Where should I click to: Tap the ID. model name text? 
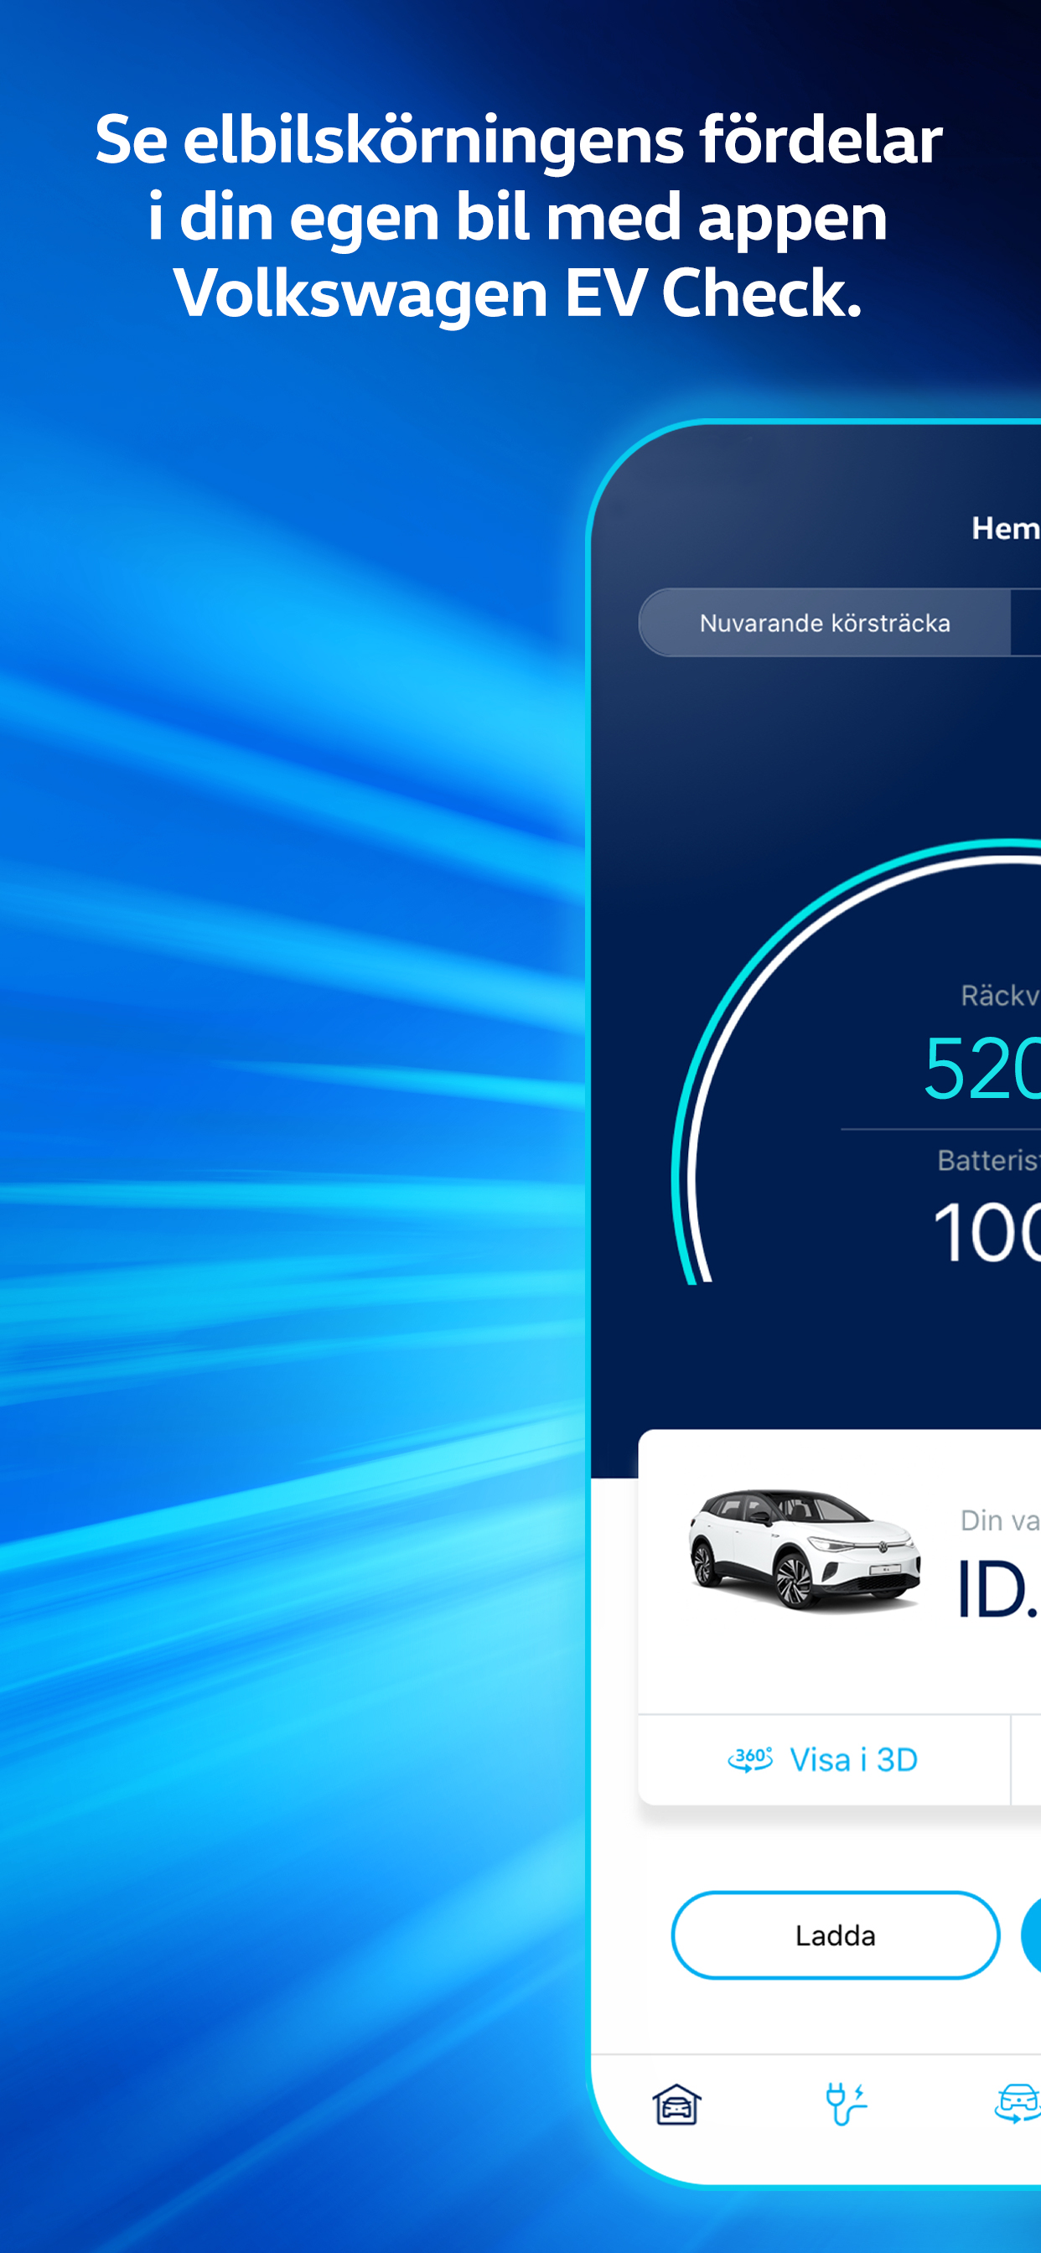click(999, 1588)
